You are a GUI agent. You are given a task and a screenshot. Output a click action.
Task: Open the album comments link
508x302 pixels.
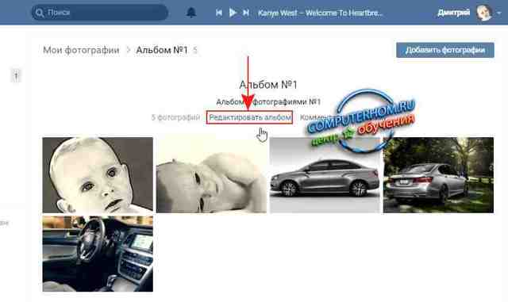[316, 117]
